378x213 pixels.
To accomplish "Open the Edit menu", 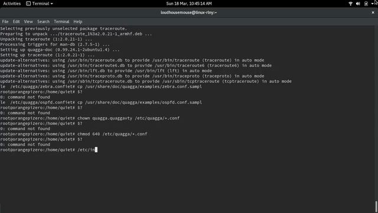I will (x=16, y=21).
